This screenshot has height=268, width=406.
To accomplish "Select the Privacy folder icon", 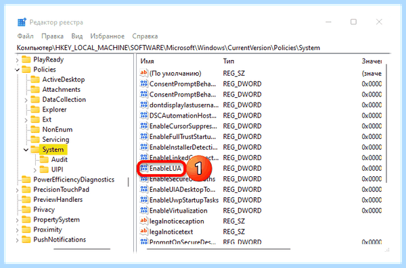I will pyautogui.click(x=26, y=209).
